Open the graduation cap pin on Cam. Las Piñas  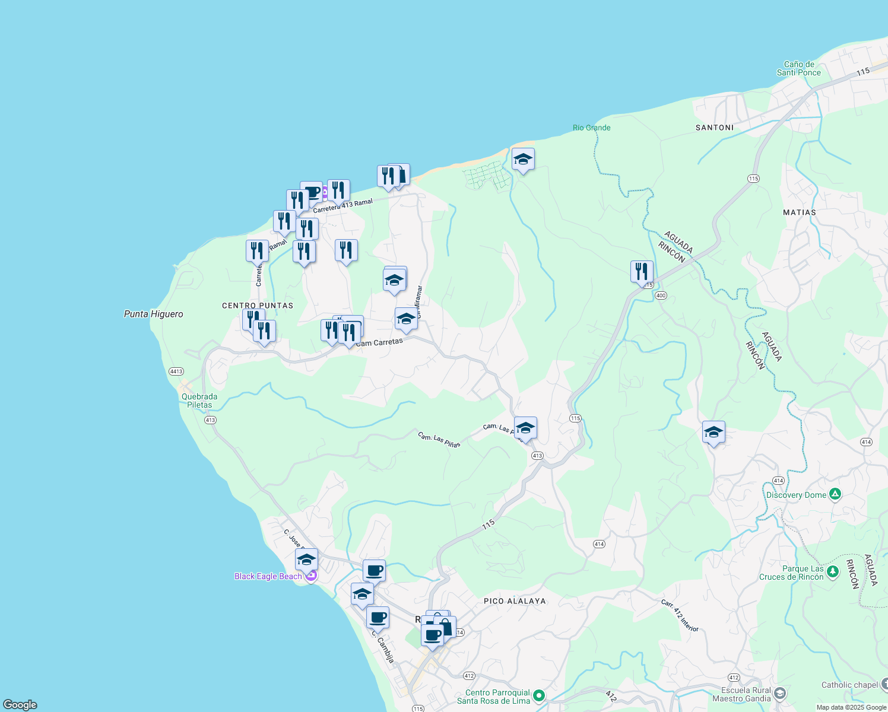pyautogui.click(x=525, y=428)
